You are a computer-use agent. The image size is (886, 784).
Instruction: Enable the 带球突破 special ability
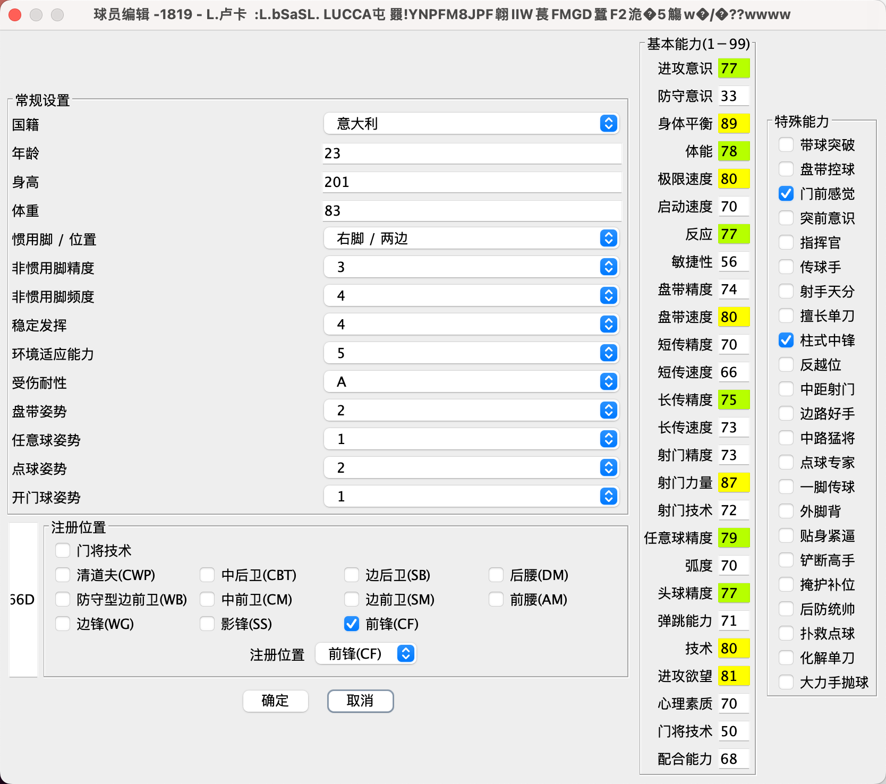[786, 144]
